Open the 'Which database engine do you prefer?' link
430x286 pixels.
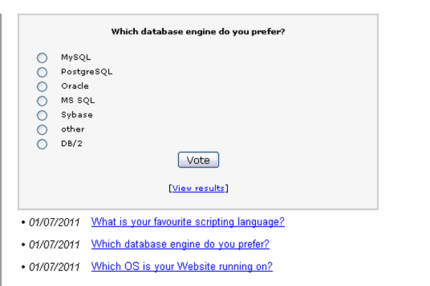pos(180,244)
